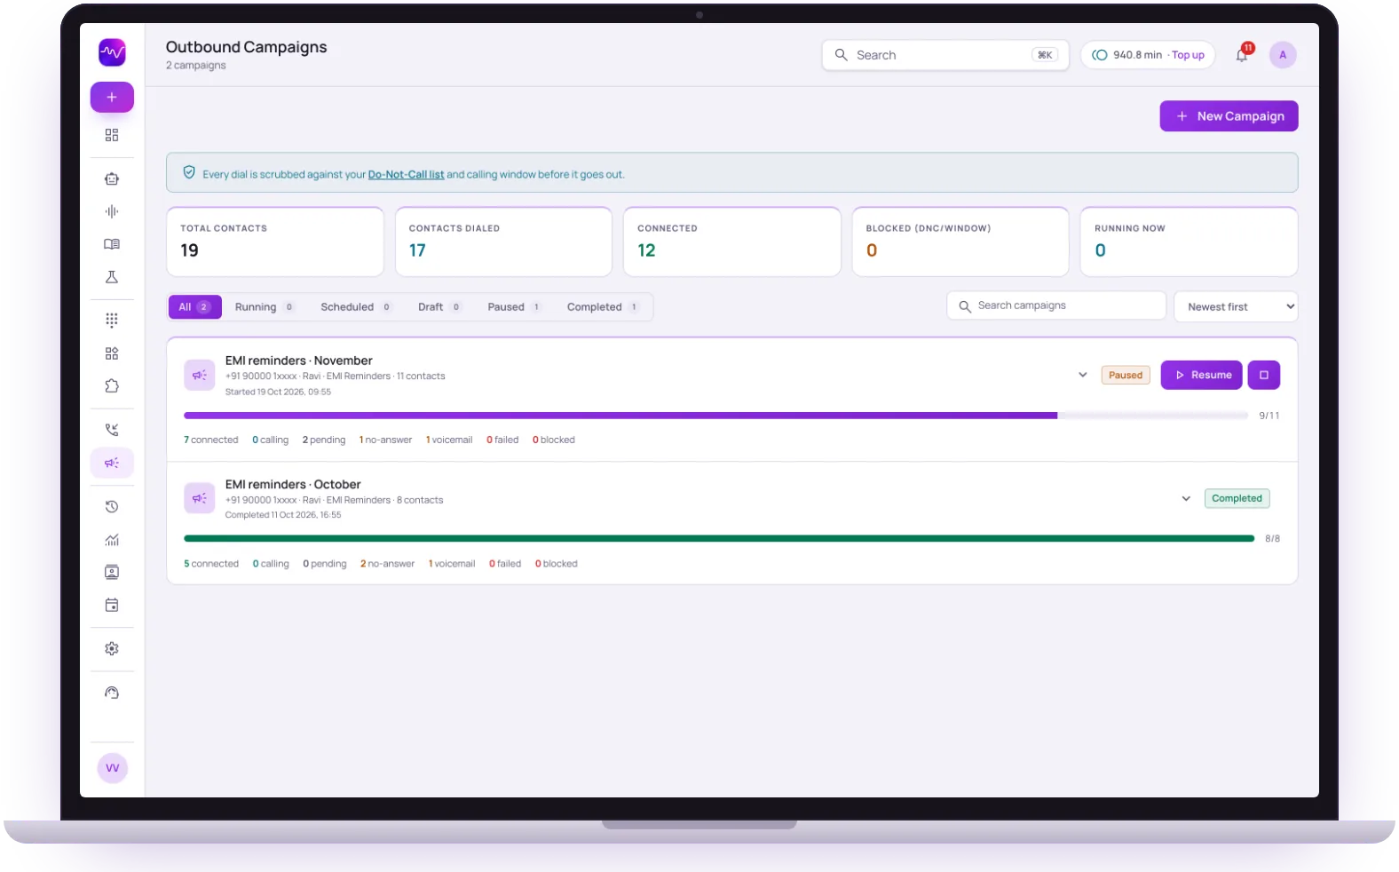Select the megaphone campaigns icon in sidebar
1399x872 pixels.
click(x=112, y=463)
